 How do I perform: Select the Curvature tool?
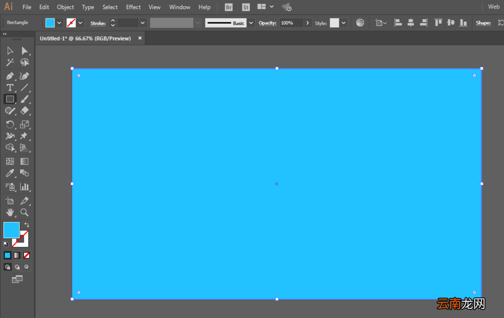point(24,76)
